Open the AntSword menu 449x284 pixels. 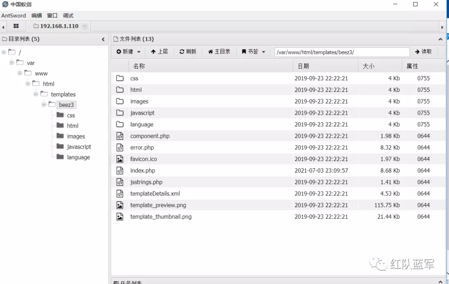pos(13,15)
